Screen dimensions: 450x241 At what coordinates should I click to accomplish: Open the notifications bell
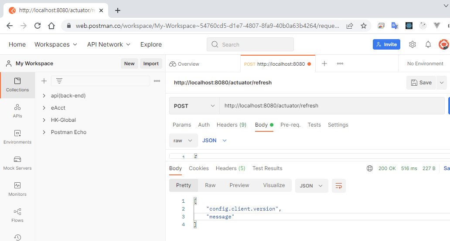click(428, 44)
